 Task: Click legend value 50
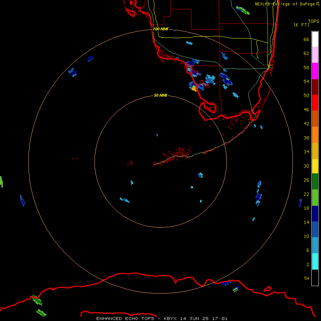306,95
